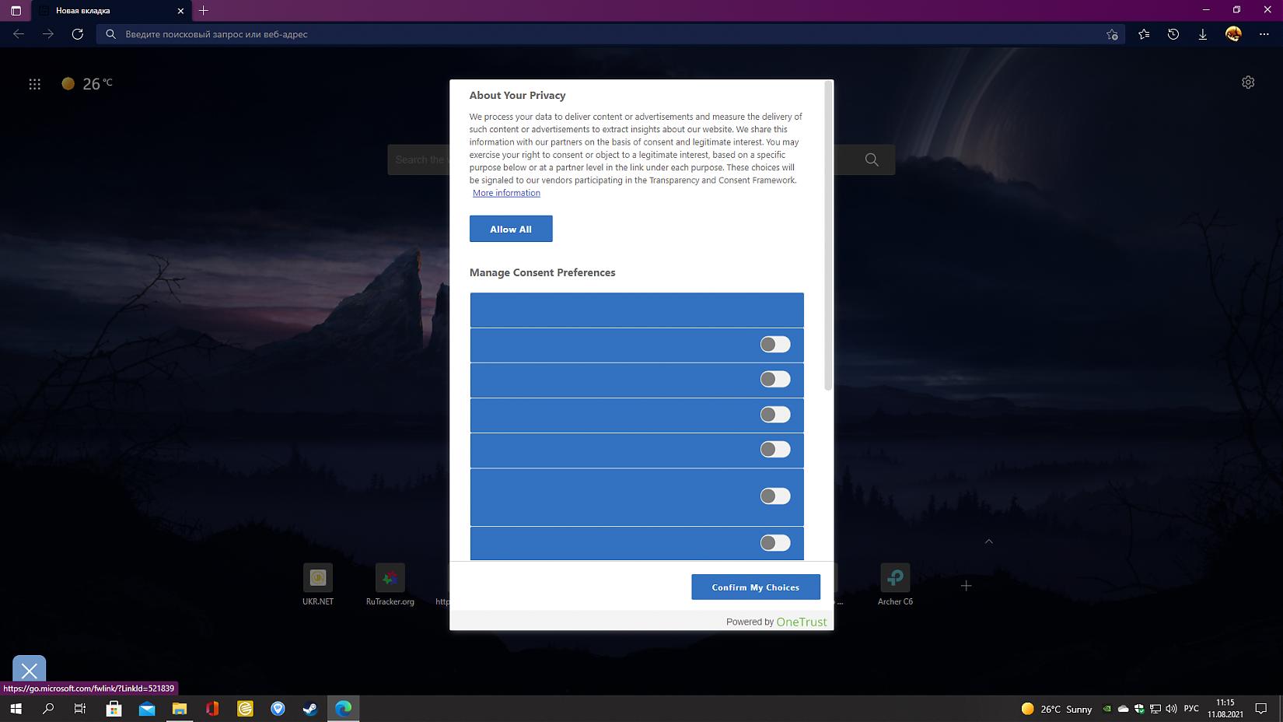
Task: Open the tab actions menu
Action: [x=16, y=11]
